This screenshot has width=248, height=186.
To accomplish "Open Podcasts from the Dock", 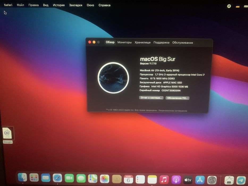I will click(176, 180).
